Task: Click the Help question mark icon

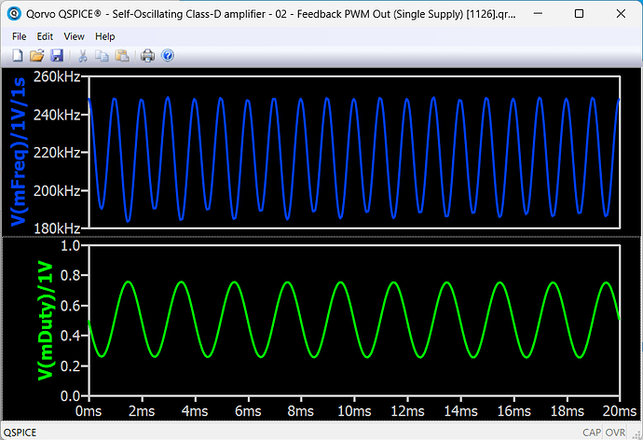Action: pos(168,56)
